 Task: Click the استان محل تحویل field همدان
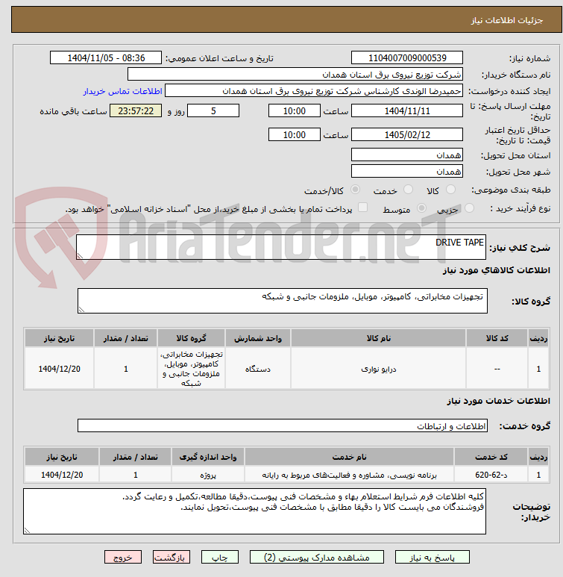coord(407,155)
